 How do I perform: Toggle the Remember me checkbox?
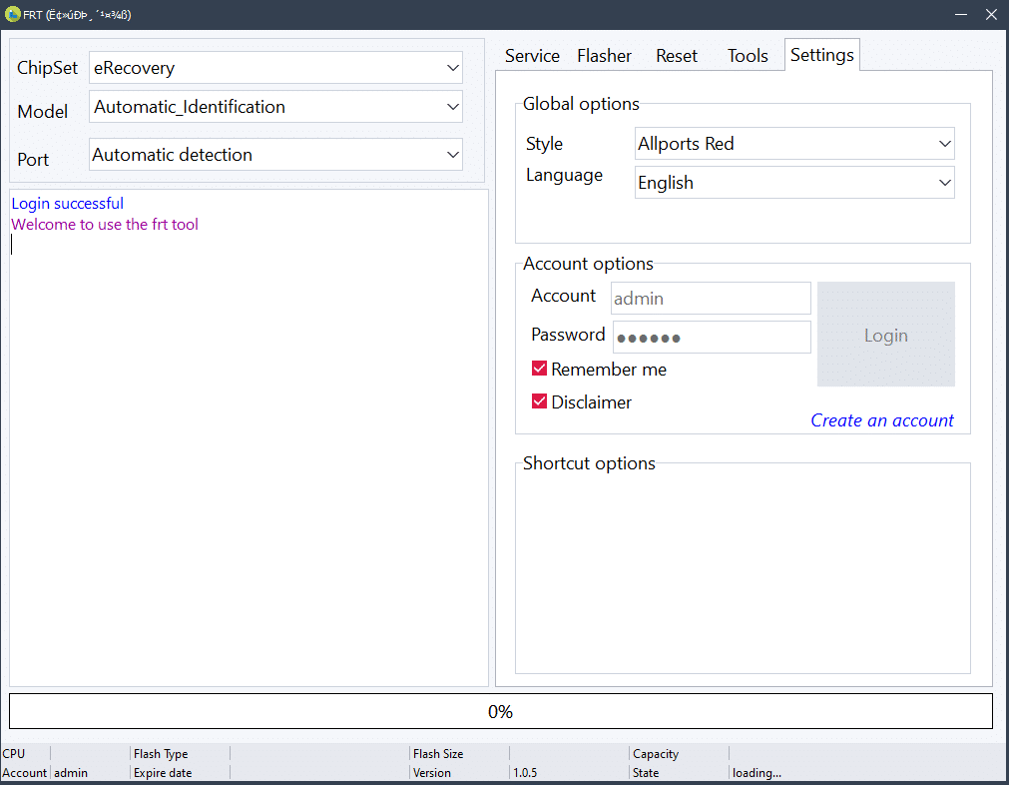point(539,369)
